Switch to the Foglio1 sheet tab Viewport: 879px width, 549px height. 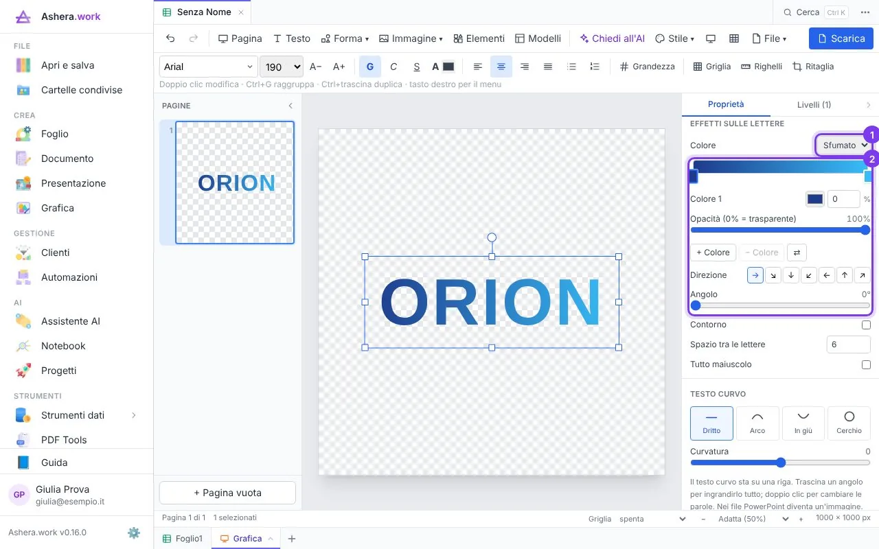click(x=183, y=539)
